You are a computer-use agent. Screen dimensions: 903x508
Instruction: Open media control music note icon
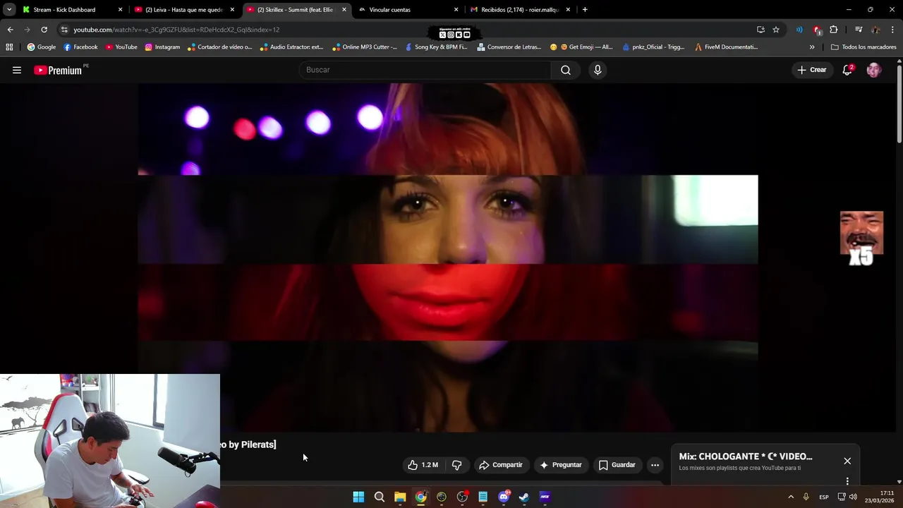859,30
